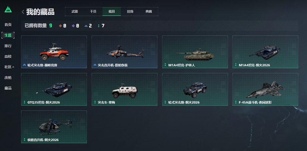Switch to the 干员 tab
This screenshot has width=307, height=151.
[93, 11]
